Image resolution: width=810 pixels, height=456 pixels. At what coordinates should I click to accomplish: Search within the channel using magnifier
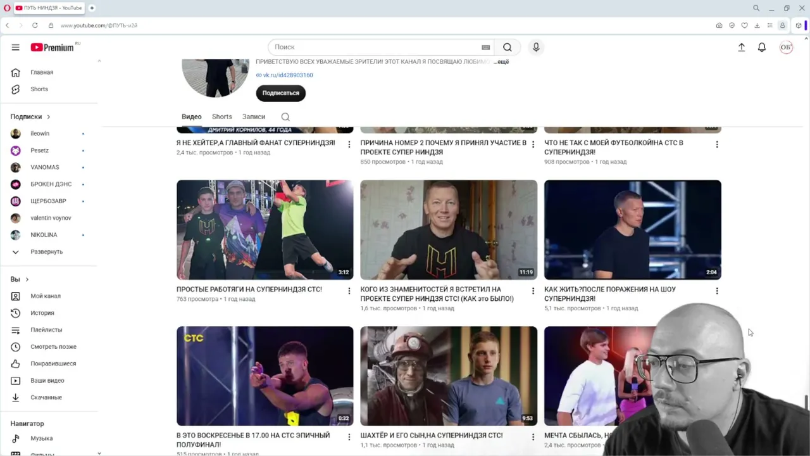[x=285, y=117]
